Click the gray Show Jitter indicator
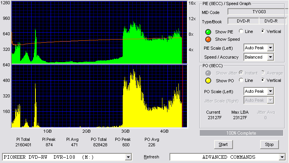Image resolution: width=289 pixels, height=163 pixels. (x=208, y=73)
